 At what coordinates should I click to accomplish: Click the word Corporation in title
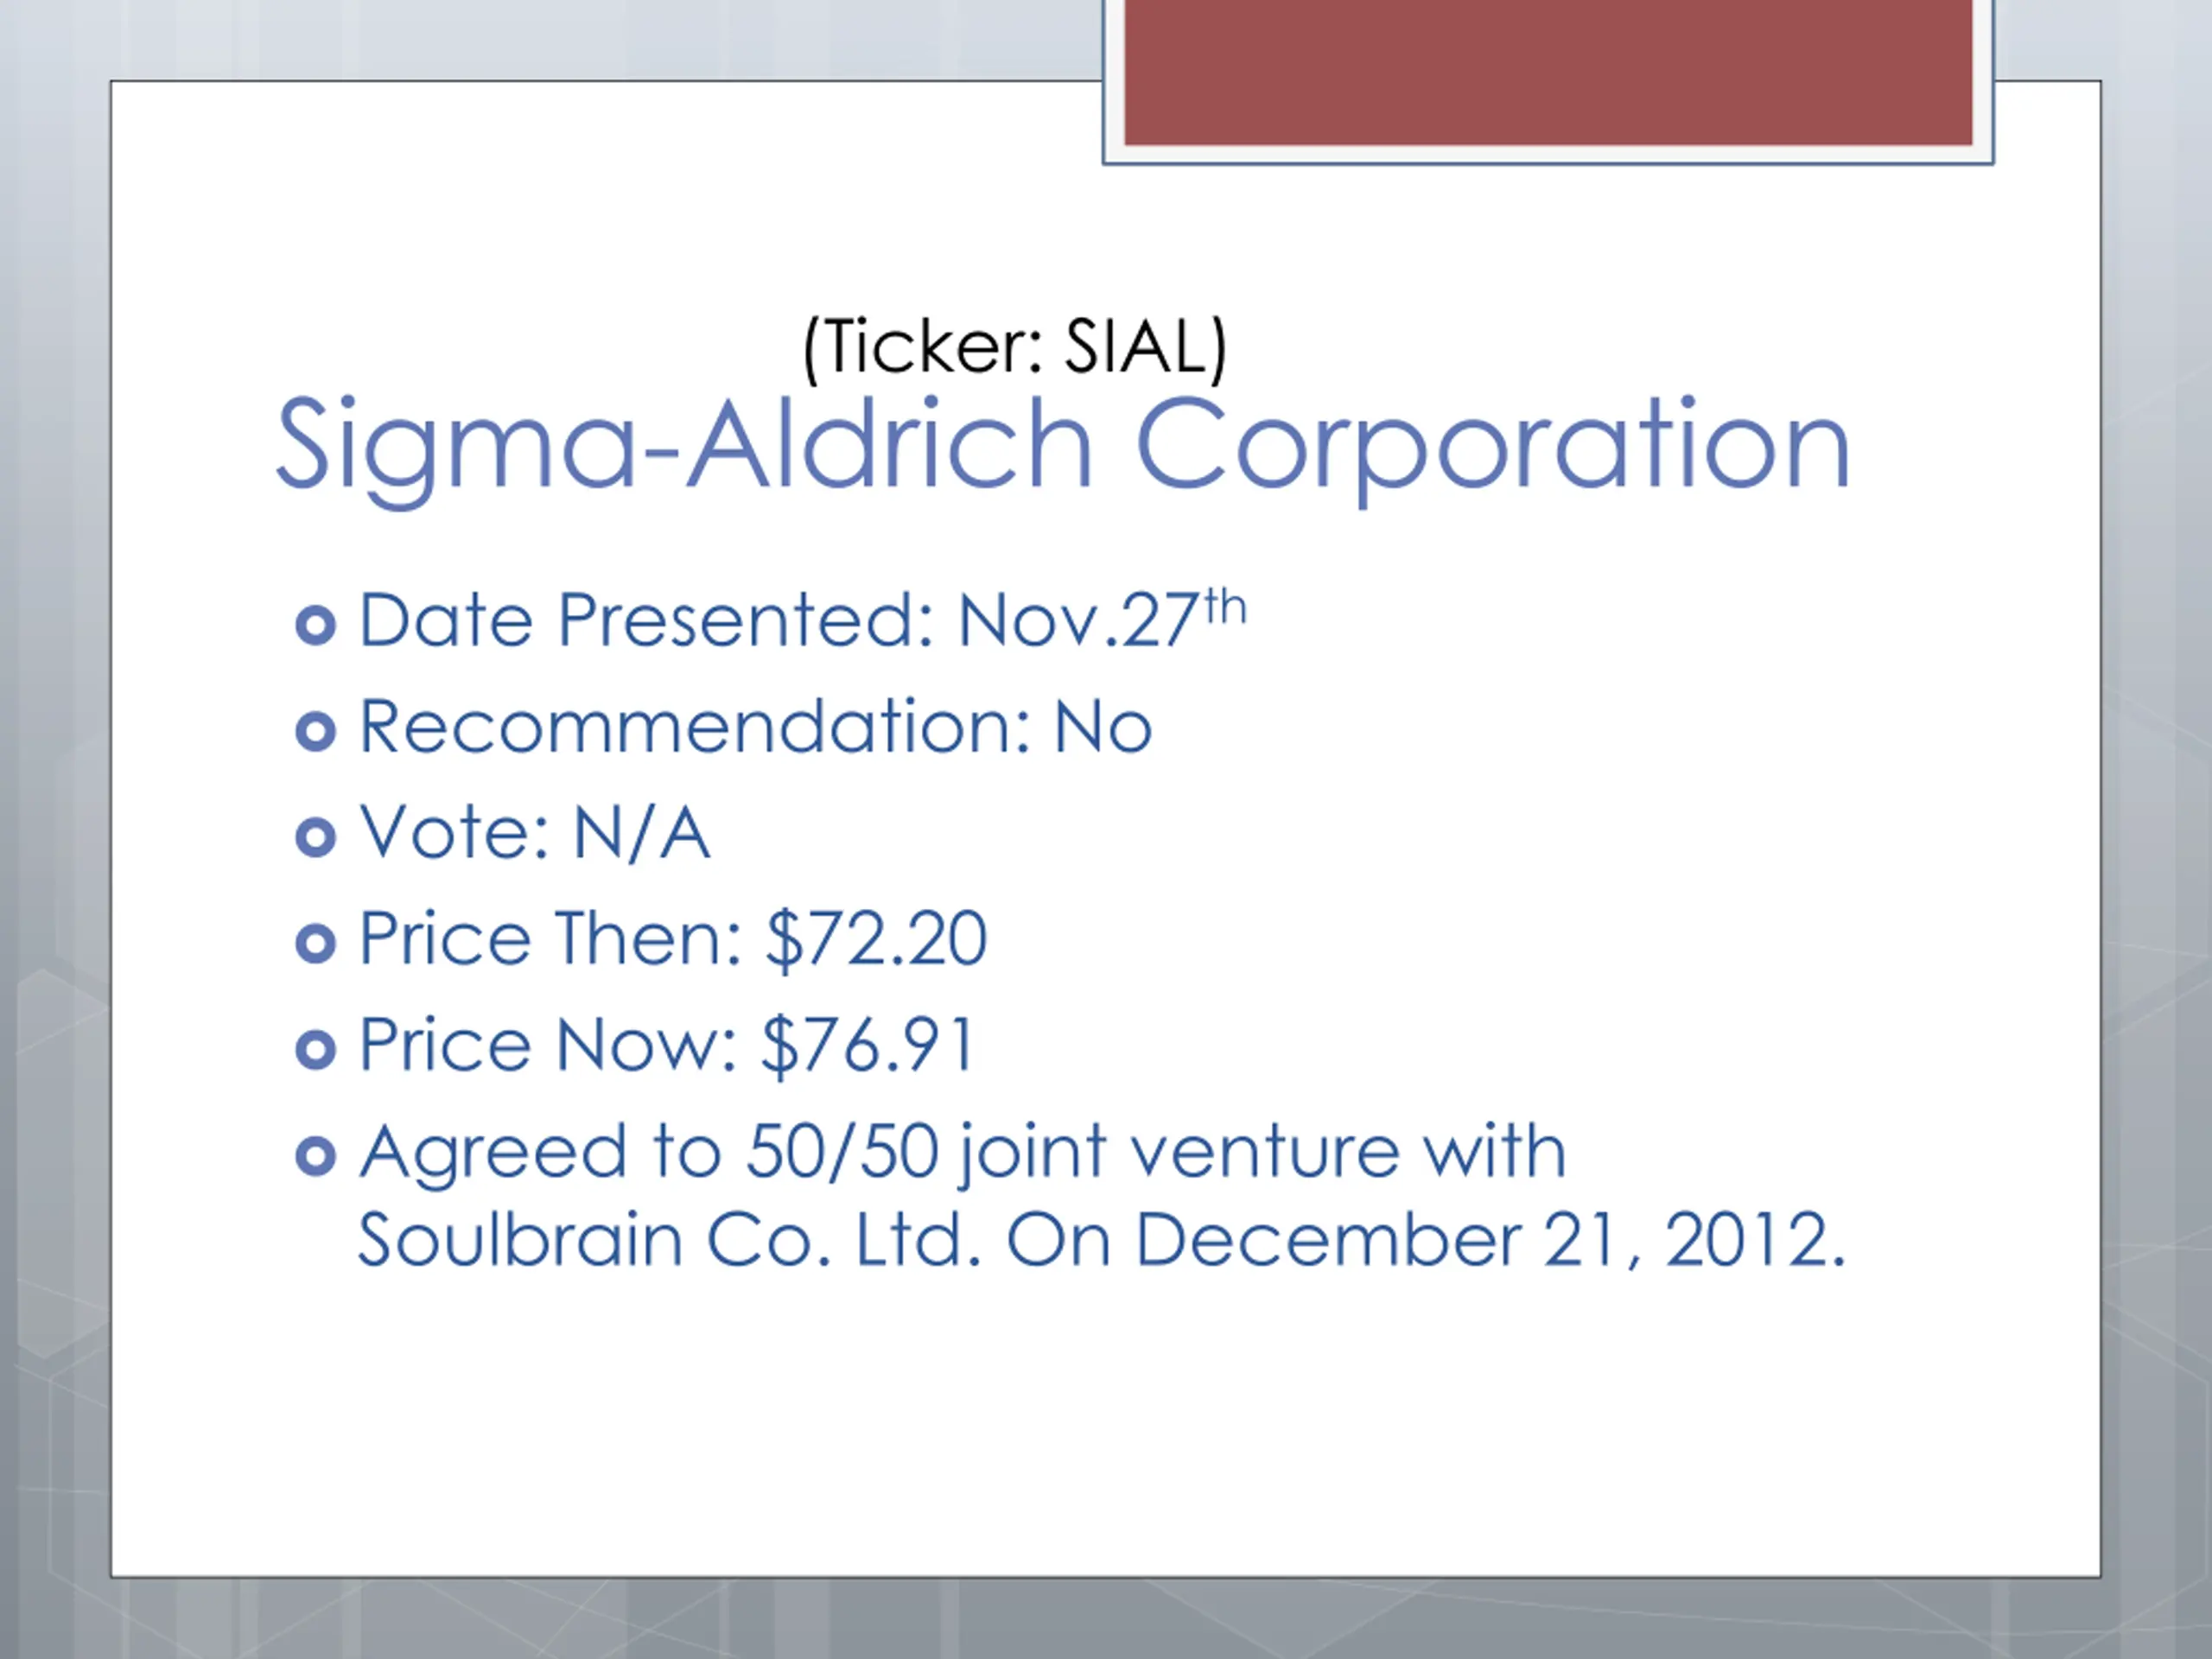(1493, 447)
